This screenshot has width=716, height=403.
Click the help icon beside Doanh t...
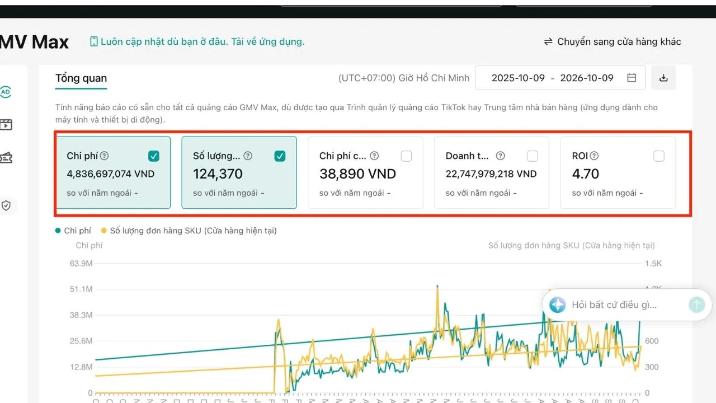[501, 156]
